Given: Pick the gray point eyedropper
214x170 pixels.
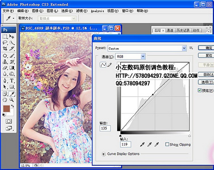Looking at the screenshot, I should pyautogui.click(x=149, y=144).
